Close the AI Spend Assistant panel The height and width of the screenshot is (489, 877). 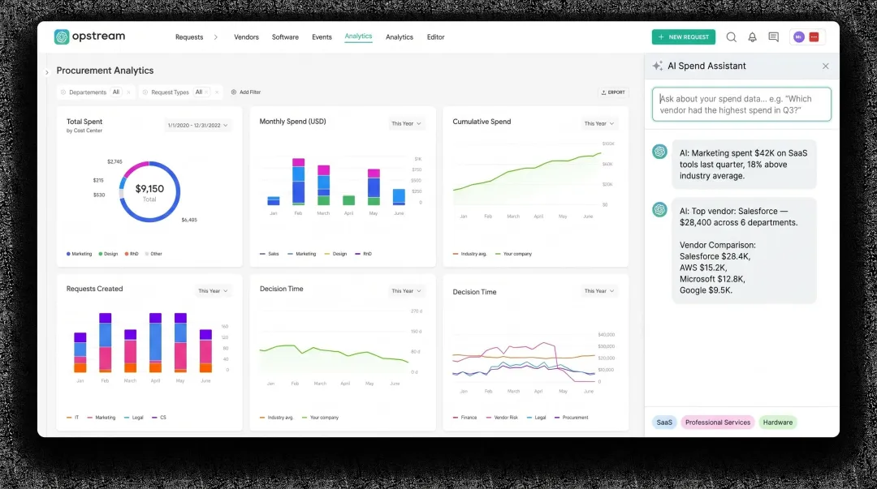click(826, 66)
